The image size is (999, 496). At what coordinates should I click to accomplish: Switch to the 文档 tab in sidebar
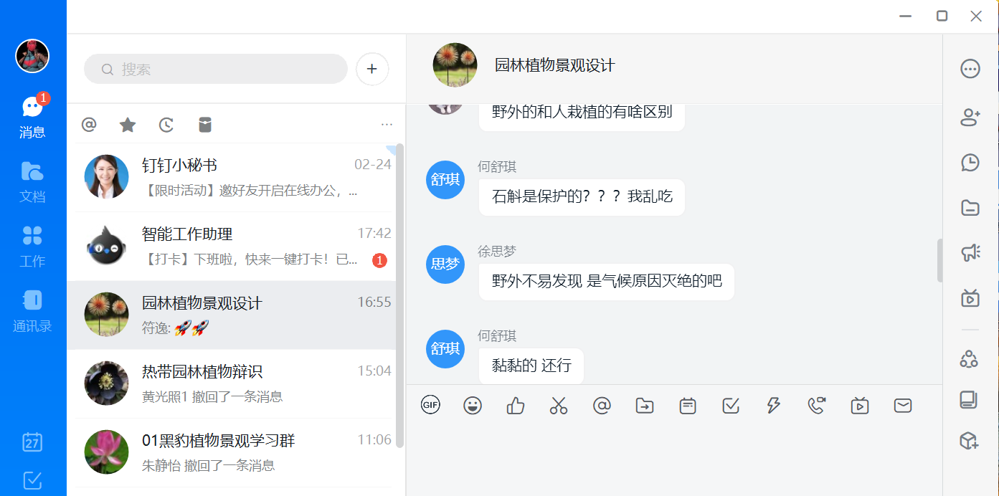point(32,181)
